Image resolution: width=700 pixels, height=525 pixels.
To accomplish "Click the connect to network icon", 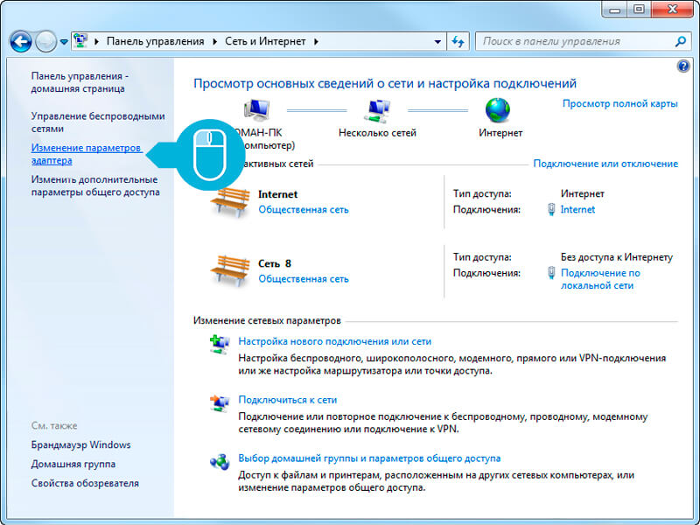I will click(220, 403).
